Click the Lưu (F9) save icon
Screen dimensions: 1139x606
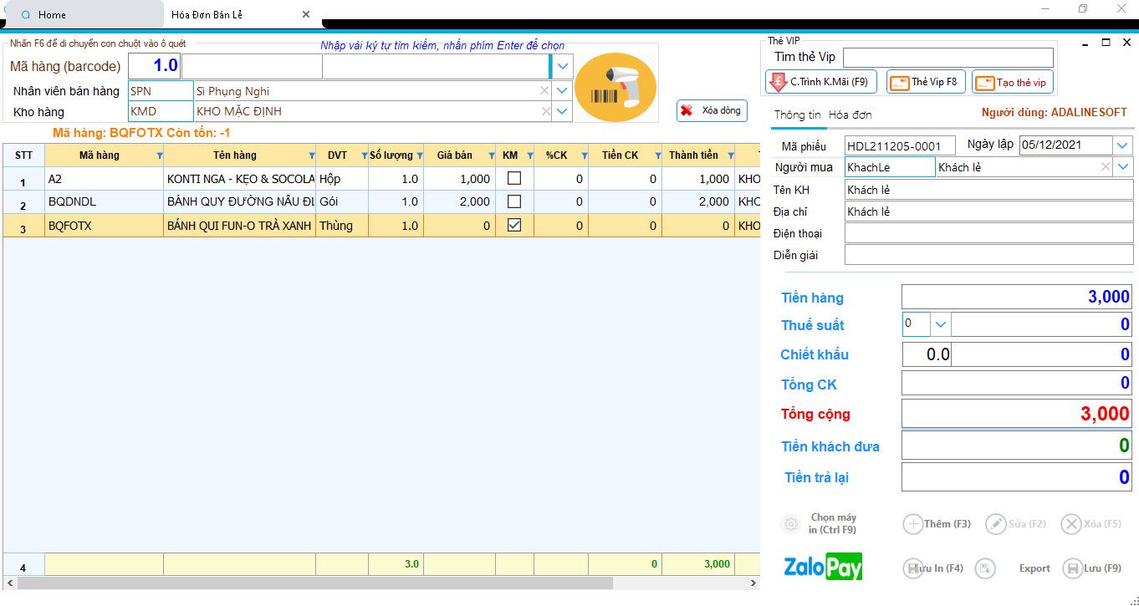(x=1072, y=568)
